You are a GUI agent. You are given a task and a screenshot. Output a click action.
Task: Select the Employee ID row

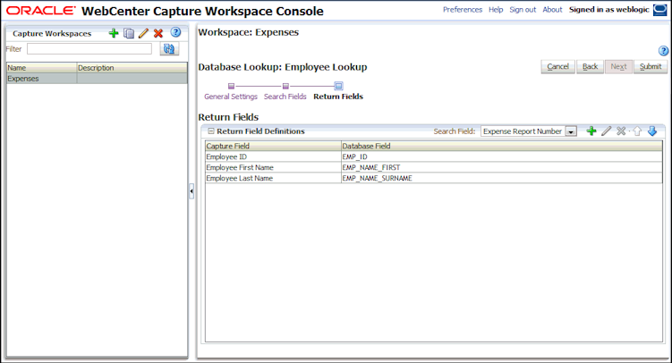click(434, 156)
